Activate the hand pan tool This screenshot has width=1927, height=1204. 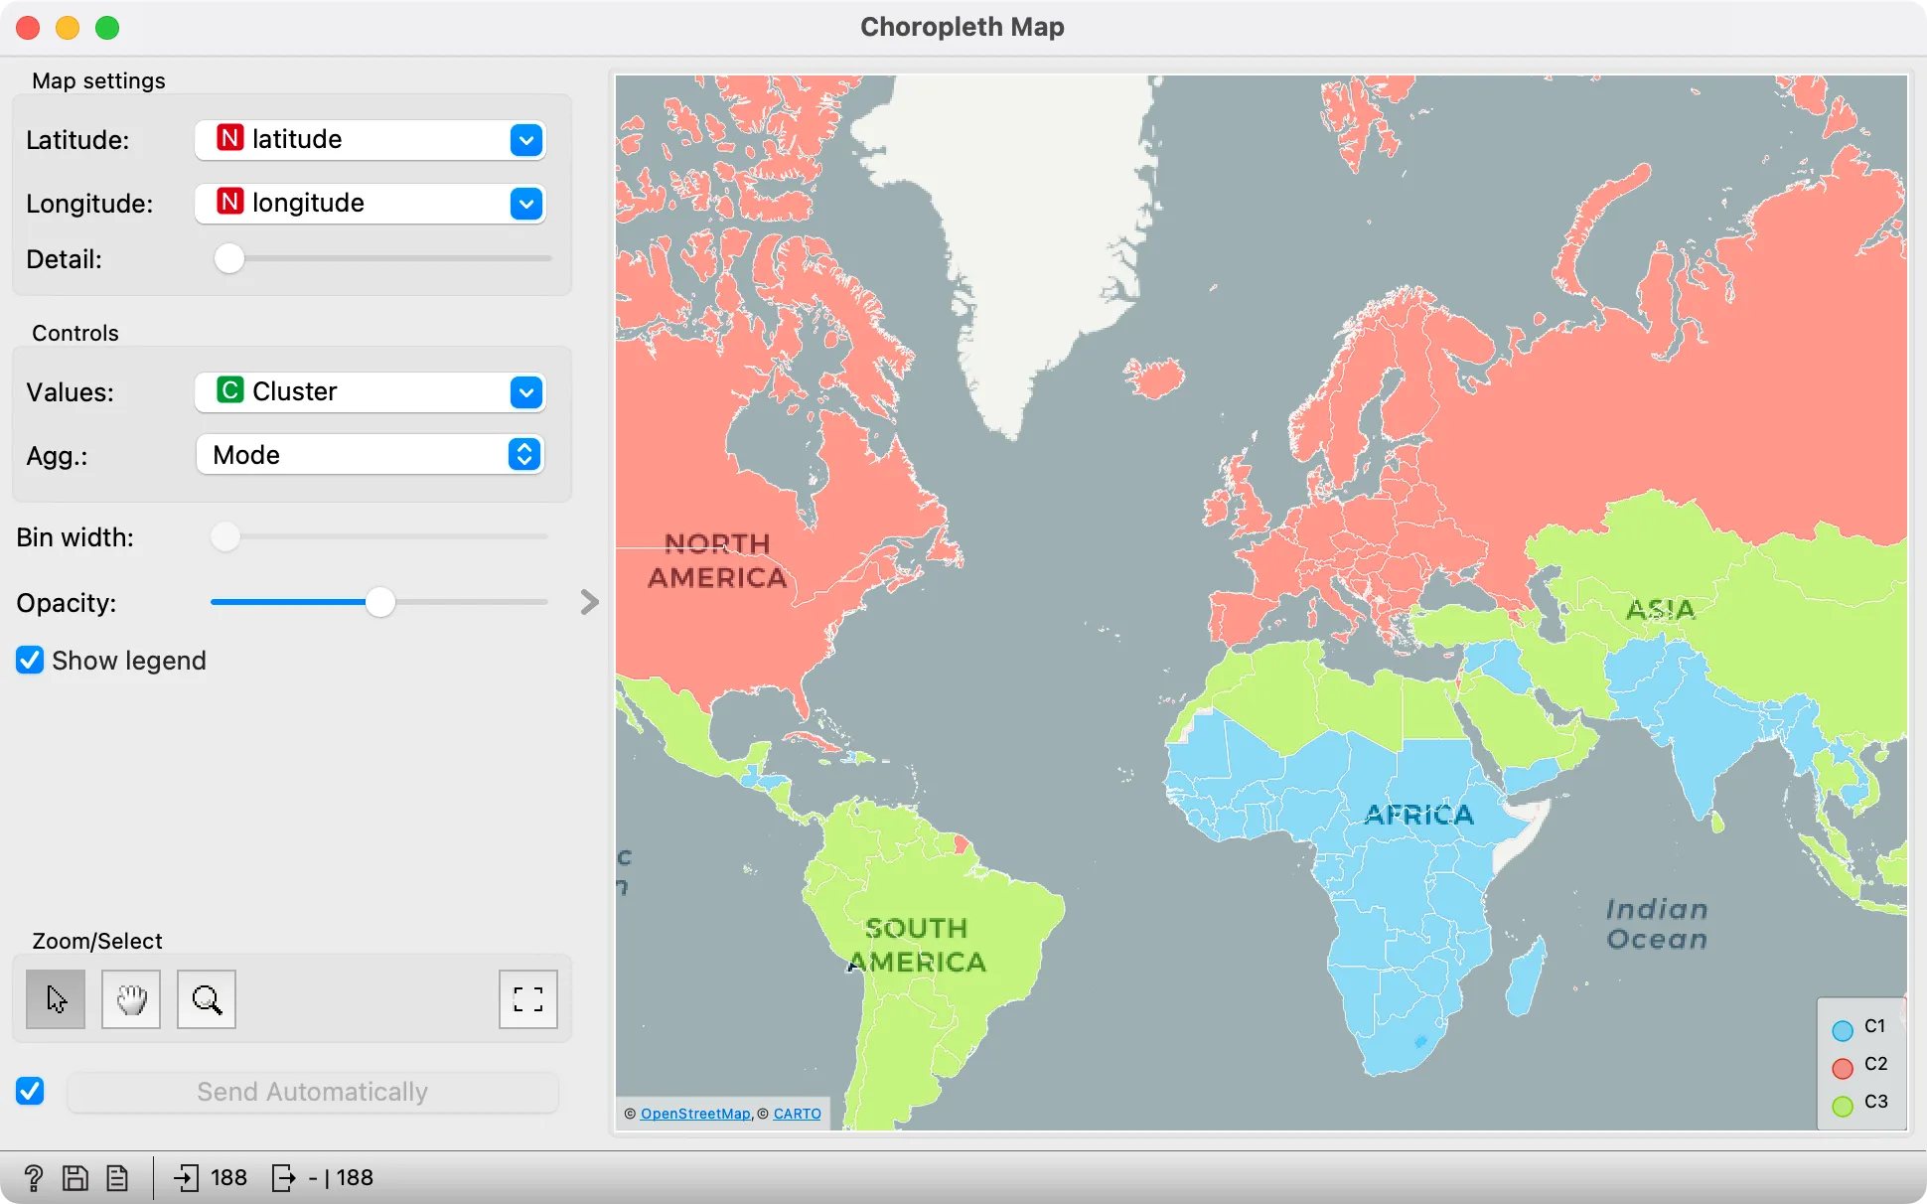click(131, 999)
